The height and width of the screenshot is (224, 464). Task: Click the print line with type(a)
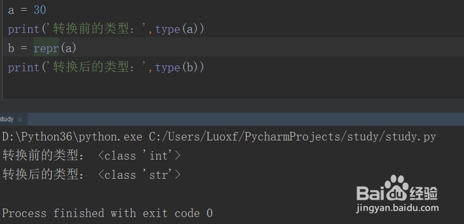pos(106,29)
